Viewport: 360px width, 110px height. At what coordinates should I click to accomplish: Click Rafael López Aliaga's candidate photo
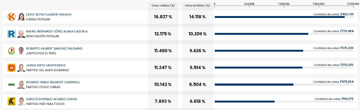[x=21, y=34]
